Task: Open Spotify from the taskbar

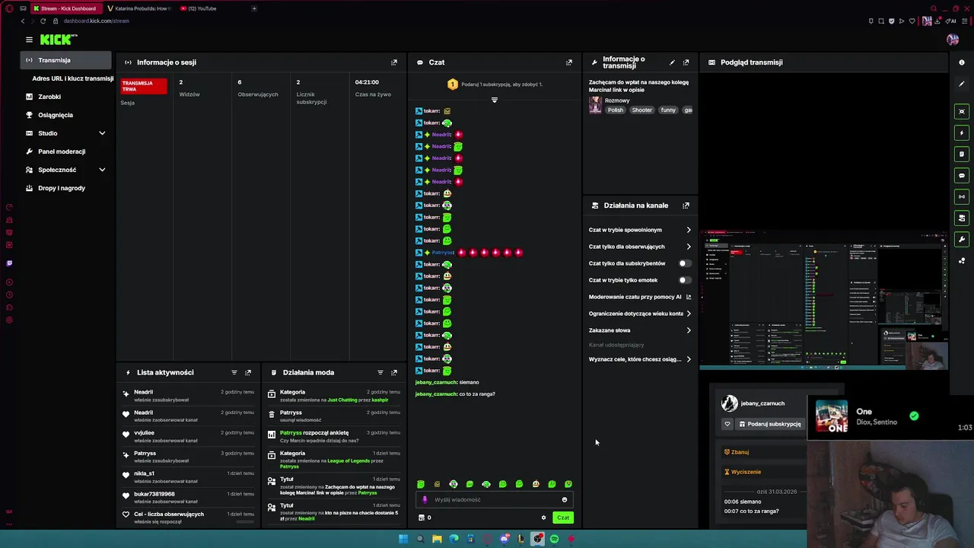Action: [554, 539]
